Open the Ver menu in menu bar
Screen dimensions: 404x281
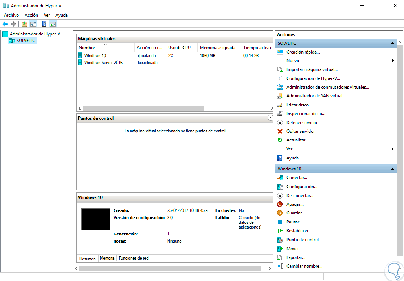pos(47,15)
